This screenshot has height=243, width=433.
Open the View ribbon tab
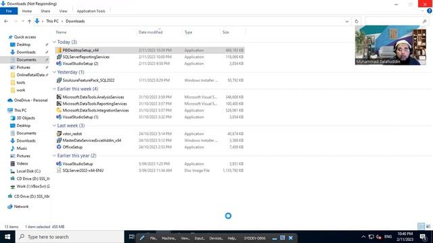(x=63, y=11)
